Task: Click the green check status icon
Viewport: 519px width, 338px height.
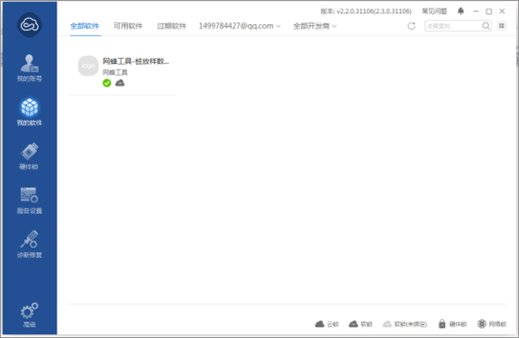Action: point(106,83)
